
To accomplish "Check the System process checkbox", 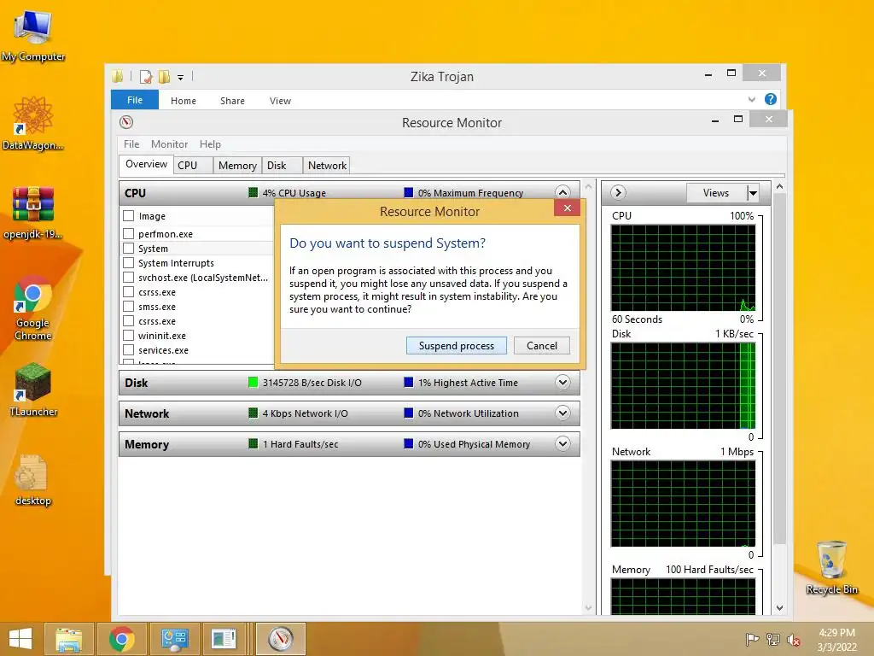I will pyautogui.click(x=129, y=248).
